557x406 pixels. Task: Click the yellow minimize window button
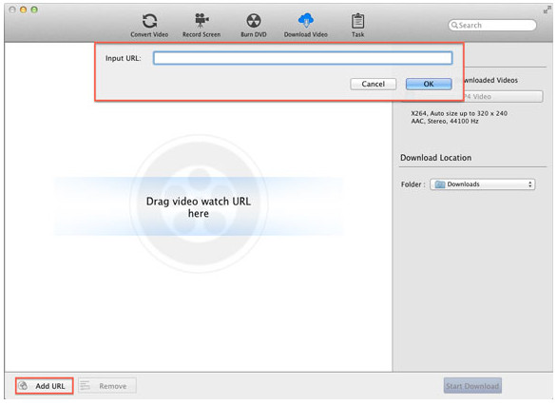(23, 10)
